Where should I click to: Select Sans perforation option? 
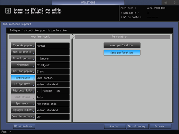point(122,52)
